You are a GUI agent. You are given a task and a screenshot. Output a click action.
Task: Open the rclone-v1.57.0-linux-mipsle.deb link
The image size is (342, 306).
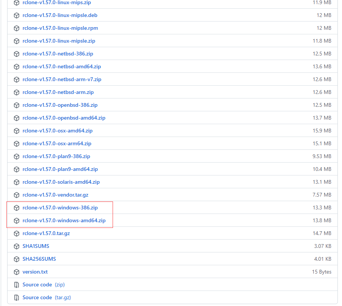tap(60, 15)
